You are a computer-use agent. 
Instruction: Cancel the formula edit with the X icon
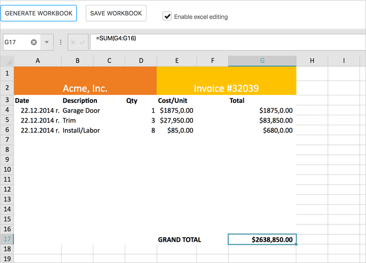pyautogui.click(x=73, y=42)
